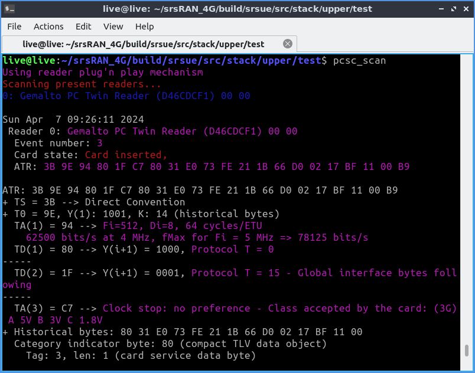Click 'T0 = 9E, Y(1): 1001' line
Screen dimensions: 475x373
(x=141, y=214)
